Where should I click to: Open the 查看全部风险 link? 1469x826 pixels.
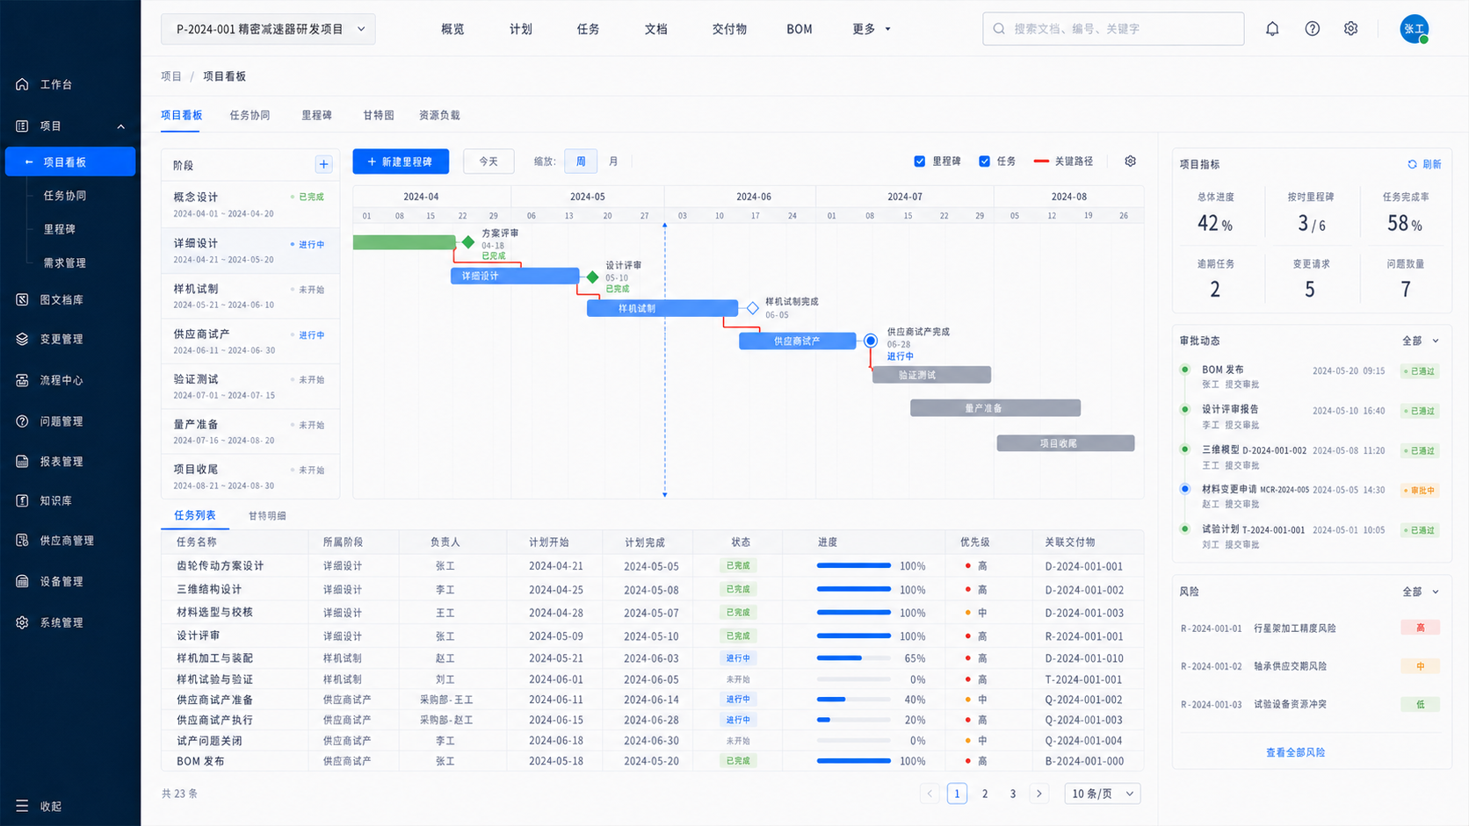point(1295,752)
